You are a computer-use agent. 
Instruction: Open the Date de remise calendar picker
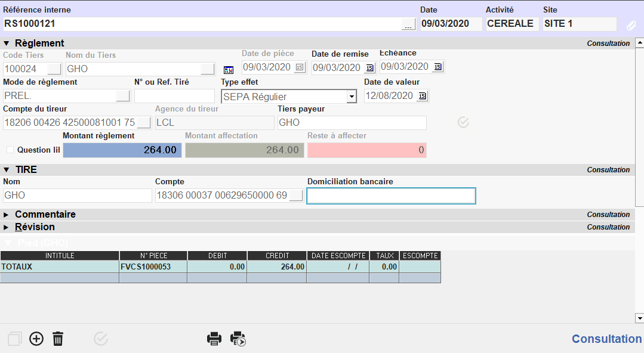pyautogui.click(x=369, y=67)
